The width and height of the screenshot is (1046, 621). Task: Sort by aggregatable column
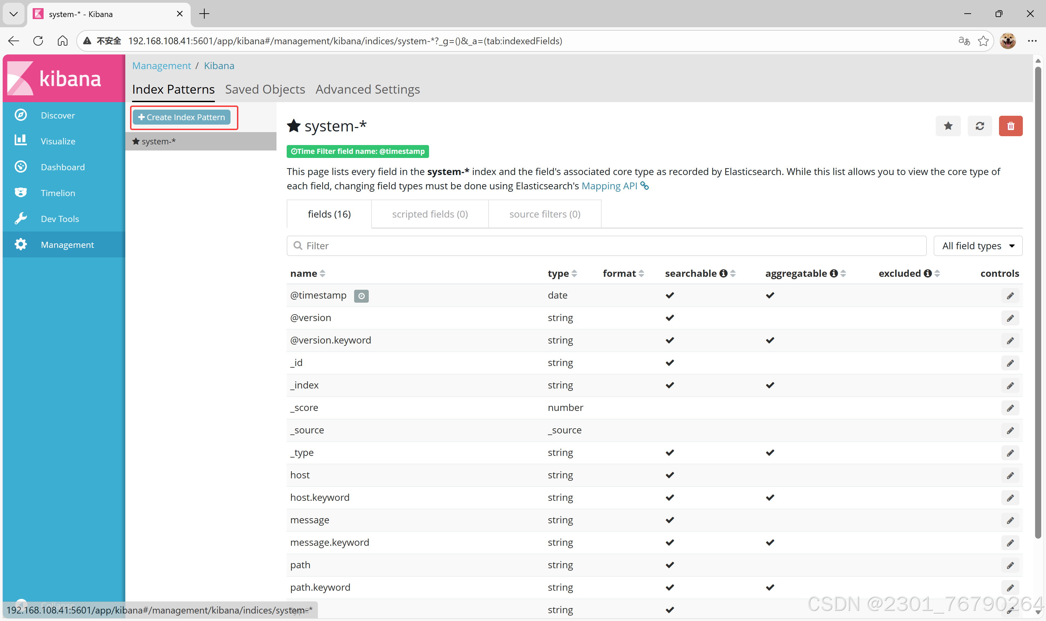(843, 274)
